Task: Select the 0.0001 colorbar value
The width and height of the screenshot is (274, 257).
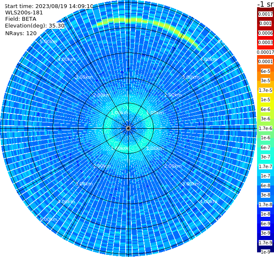Action: [266, 61]
